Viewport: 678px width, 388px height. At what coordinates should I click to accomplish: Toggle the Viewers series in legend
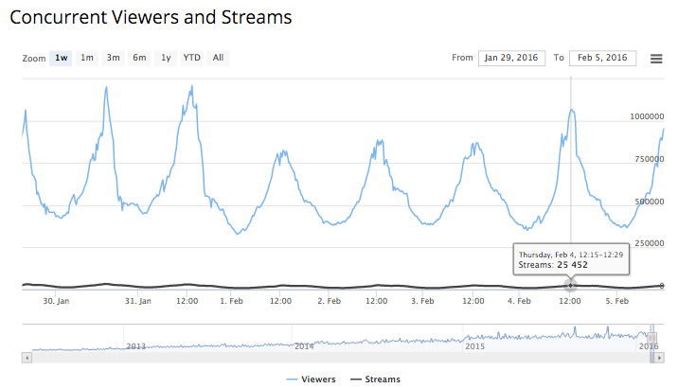pos(311,379)
